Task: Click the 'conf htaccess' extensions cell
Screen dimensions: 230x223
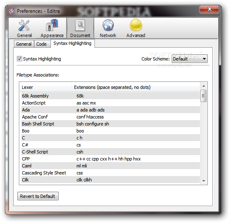Action: tap(90, 117)
